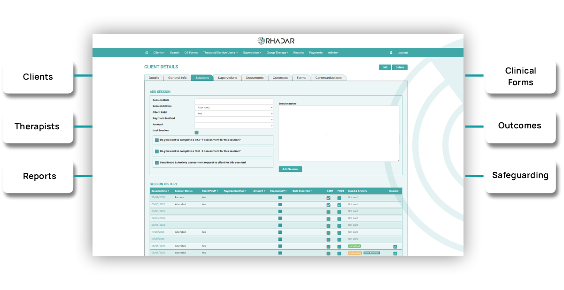The height and width of the screenshot is (290, 564).
Task: Click the RHADAR logo at the top
Action: [x=276, y=41]
